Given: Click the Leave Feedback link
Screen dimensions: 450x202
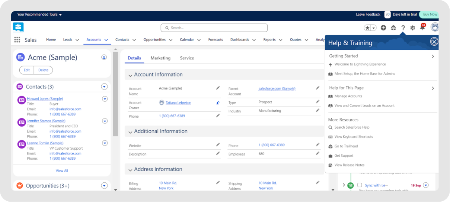Looking at the screenshot, I should pyautogui.click(x=368, y=14).
